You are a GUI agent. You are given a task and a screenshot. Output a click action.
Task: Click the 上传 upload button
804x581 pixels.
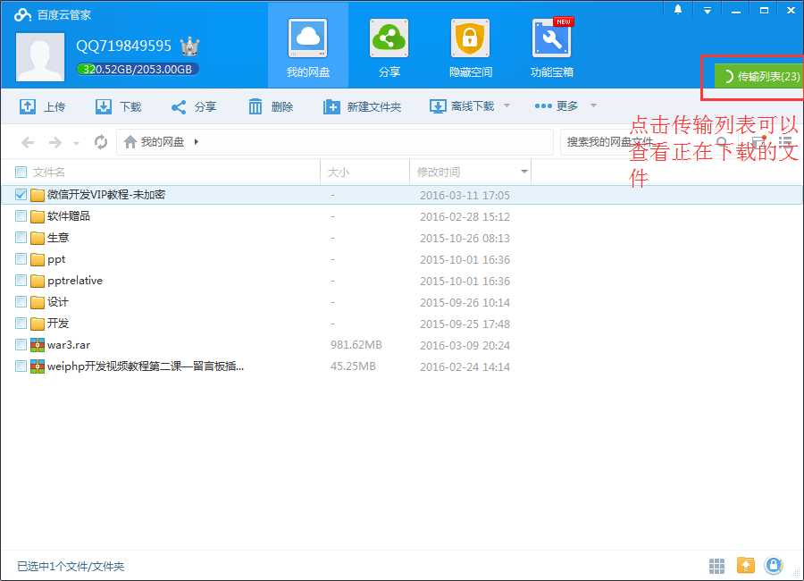click(x=43, y=106)
